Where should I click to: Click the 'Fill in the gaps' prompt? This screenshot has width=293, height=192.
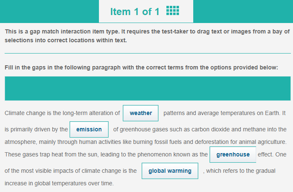tap(141, 67)
